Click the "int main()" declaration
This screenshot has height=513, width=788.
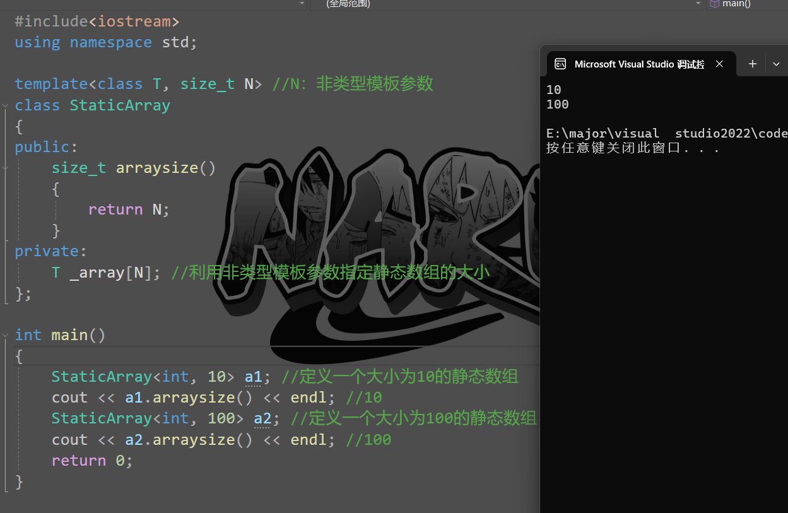click(x=60, y=335)
